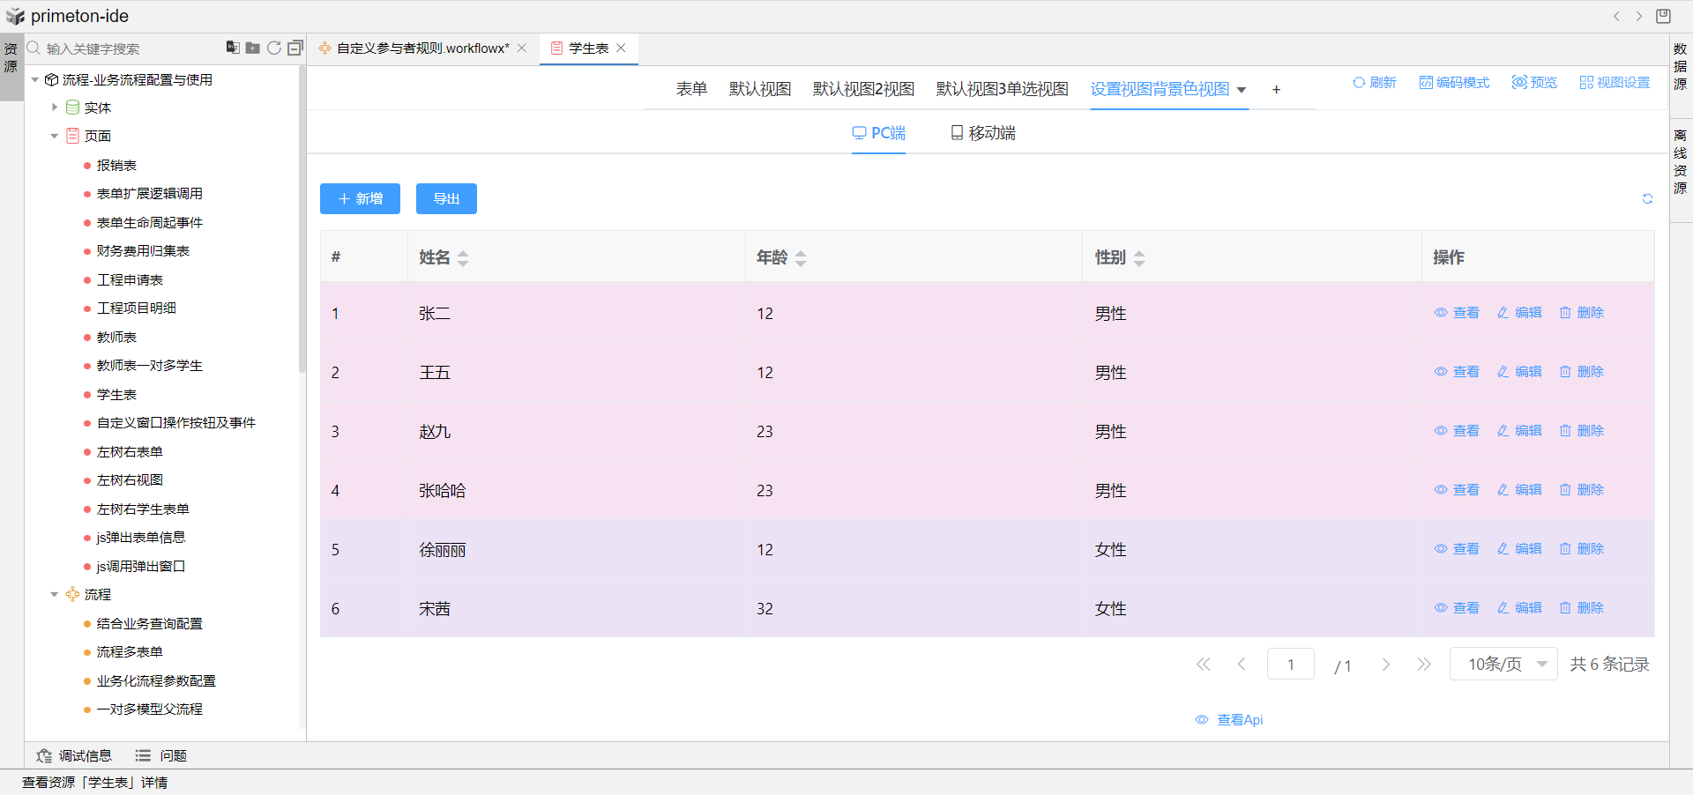Toggle sort on the 年龄 column
Viewport: 1693px width, 795px height.
point(801,258)
